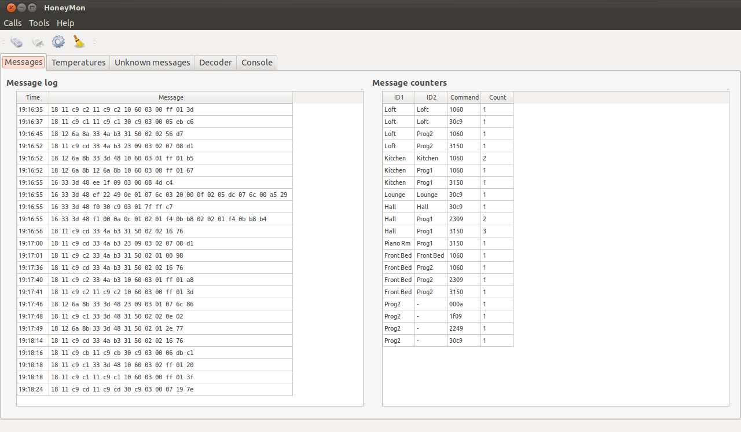Click the Count column header

click(x=497, y=97)
